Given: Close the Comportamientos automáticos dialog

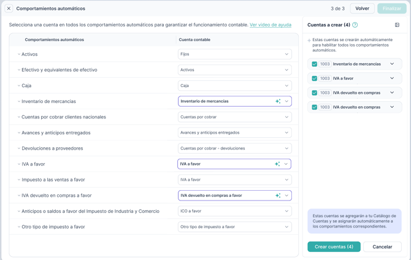Looking at the screenshot, I should click(9, 9).
